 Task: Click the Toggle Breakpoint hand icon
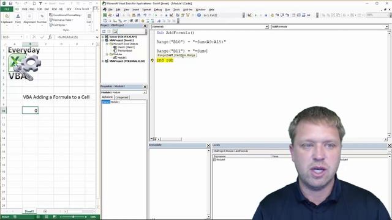pyautogui.click(x=143, y=21)
